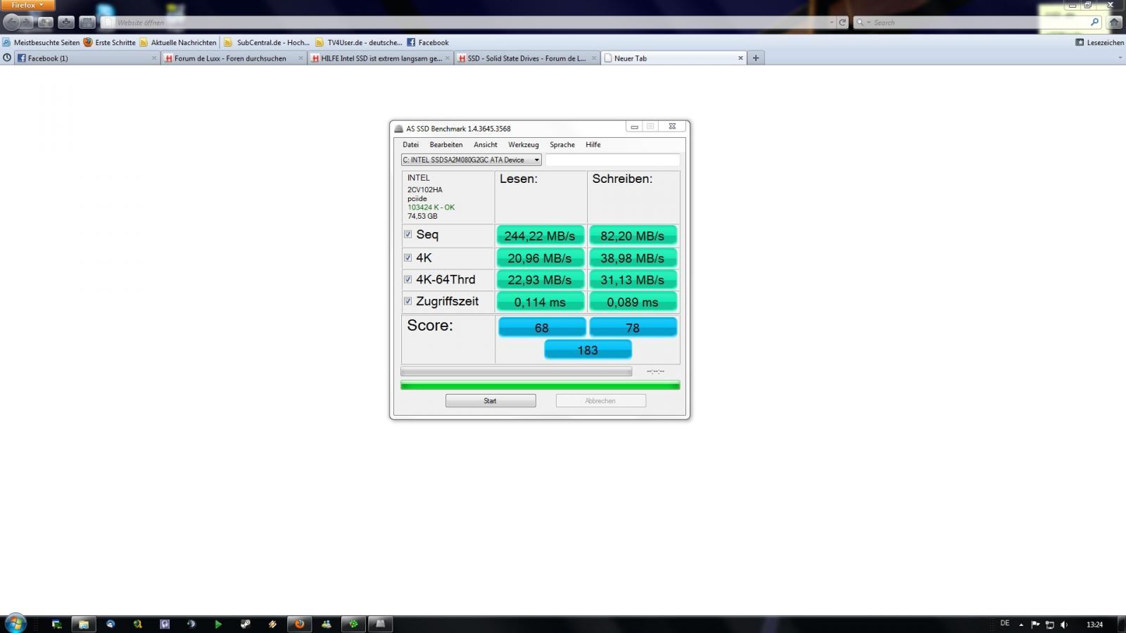Image resolution: width=1126 pixels, height=633 pixels.
Task: Open the INTEL SSD drive selection dropdown
Action: click(x=471, y=160)
